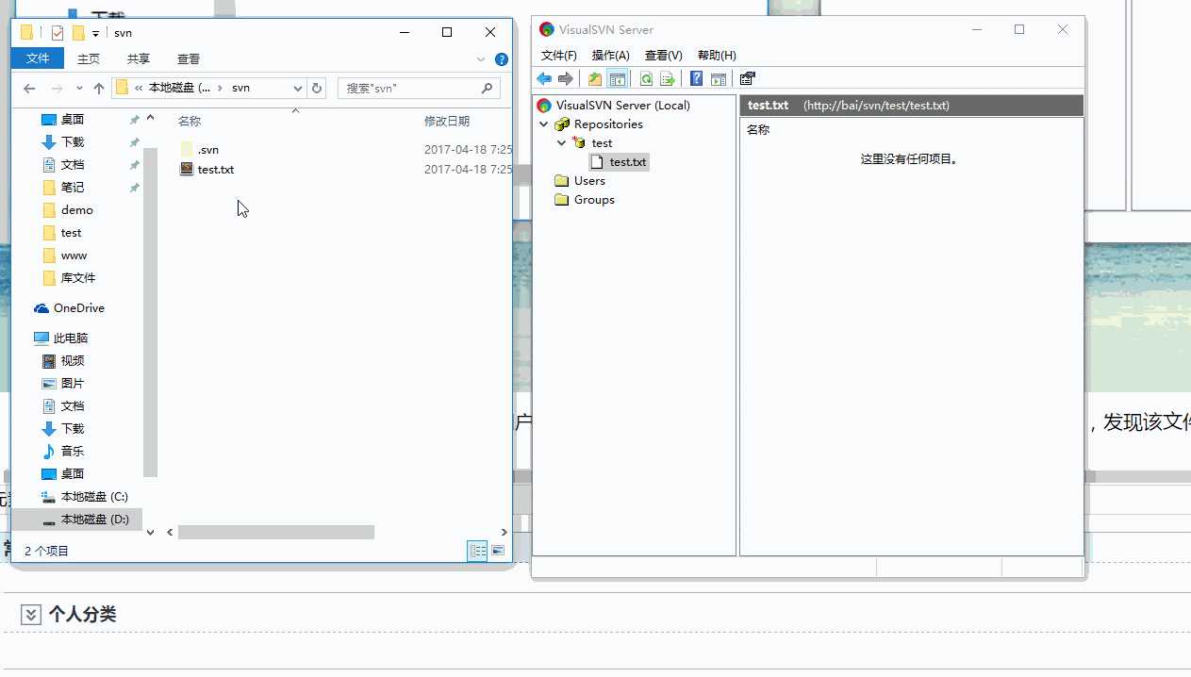Image resolution: width=1191 pixels, height=677 pixels.
Task: Select 本地磁盘 (D:) in navigation pane
Action: coord(76,520)
